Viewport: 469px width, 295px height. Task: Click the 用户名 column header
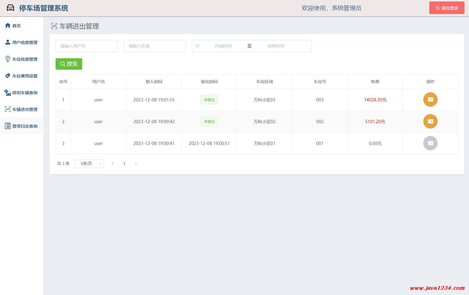point(98,82)
